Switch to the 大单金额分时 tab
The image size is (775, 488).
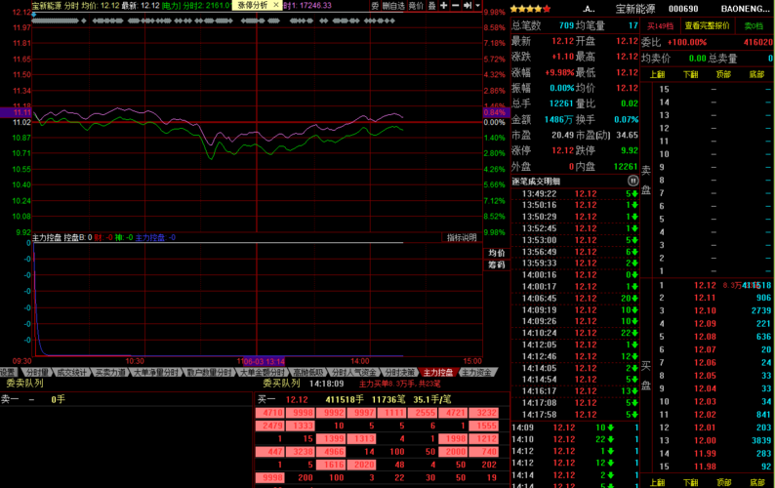[263, 372]
